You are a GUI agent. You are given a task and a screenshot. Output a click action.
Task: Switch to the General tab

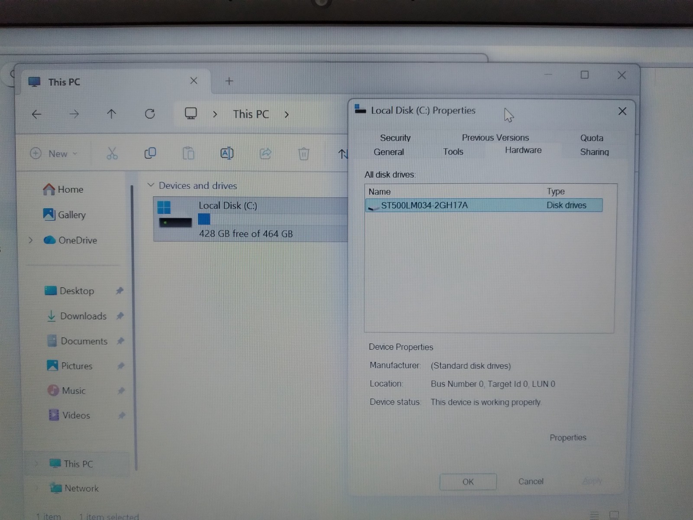pos(389,152)
